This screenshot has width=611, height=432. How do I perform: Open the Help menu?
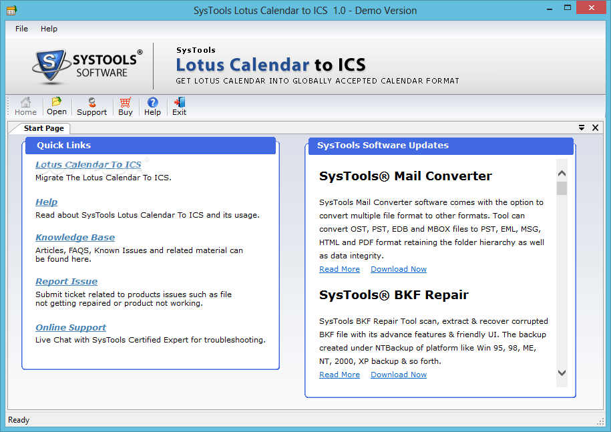49,29
